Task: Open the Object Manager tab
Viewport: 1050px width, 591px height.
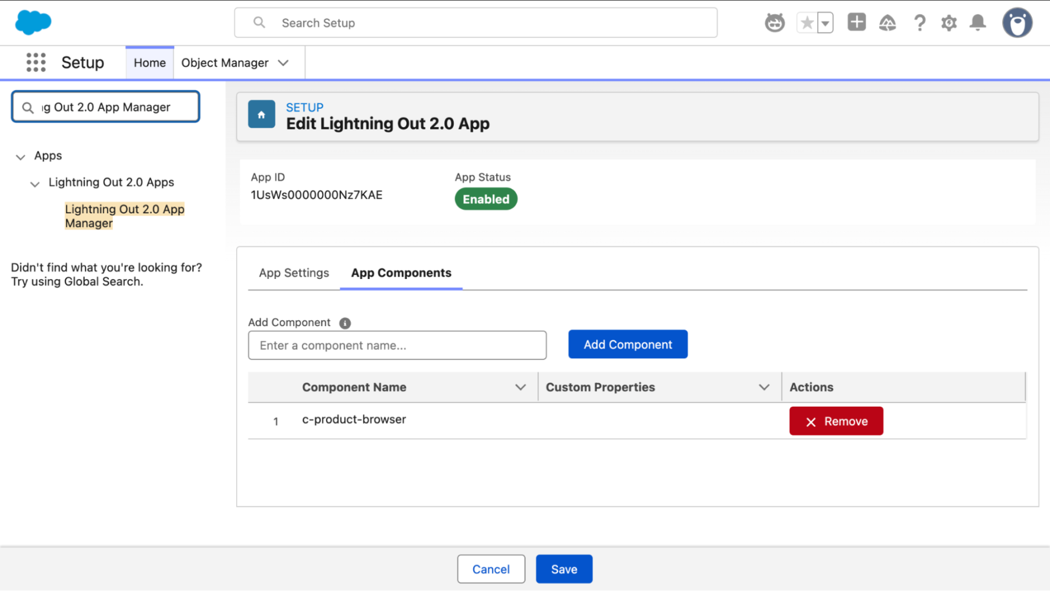Action: pyautogui.click(x=225, y=63)
